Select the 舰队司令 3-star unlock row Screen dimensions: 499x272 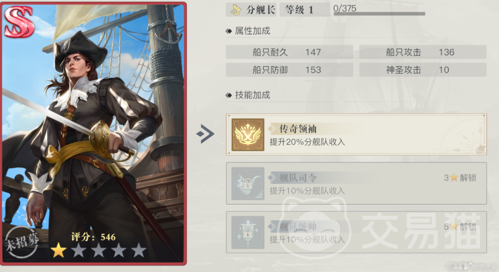click(356, 184)
